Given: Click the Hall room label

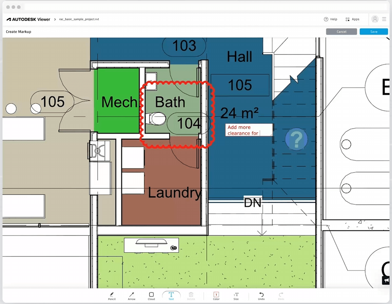Looking at the screenshot, I should (240, 56).
